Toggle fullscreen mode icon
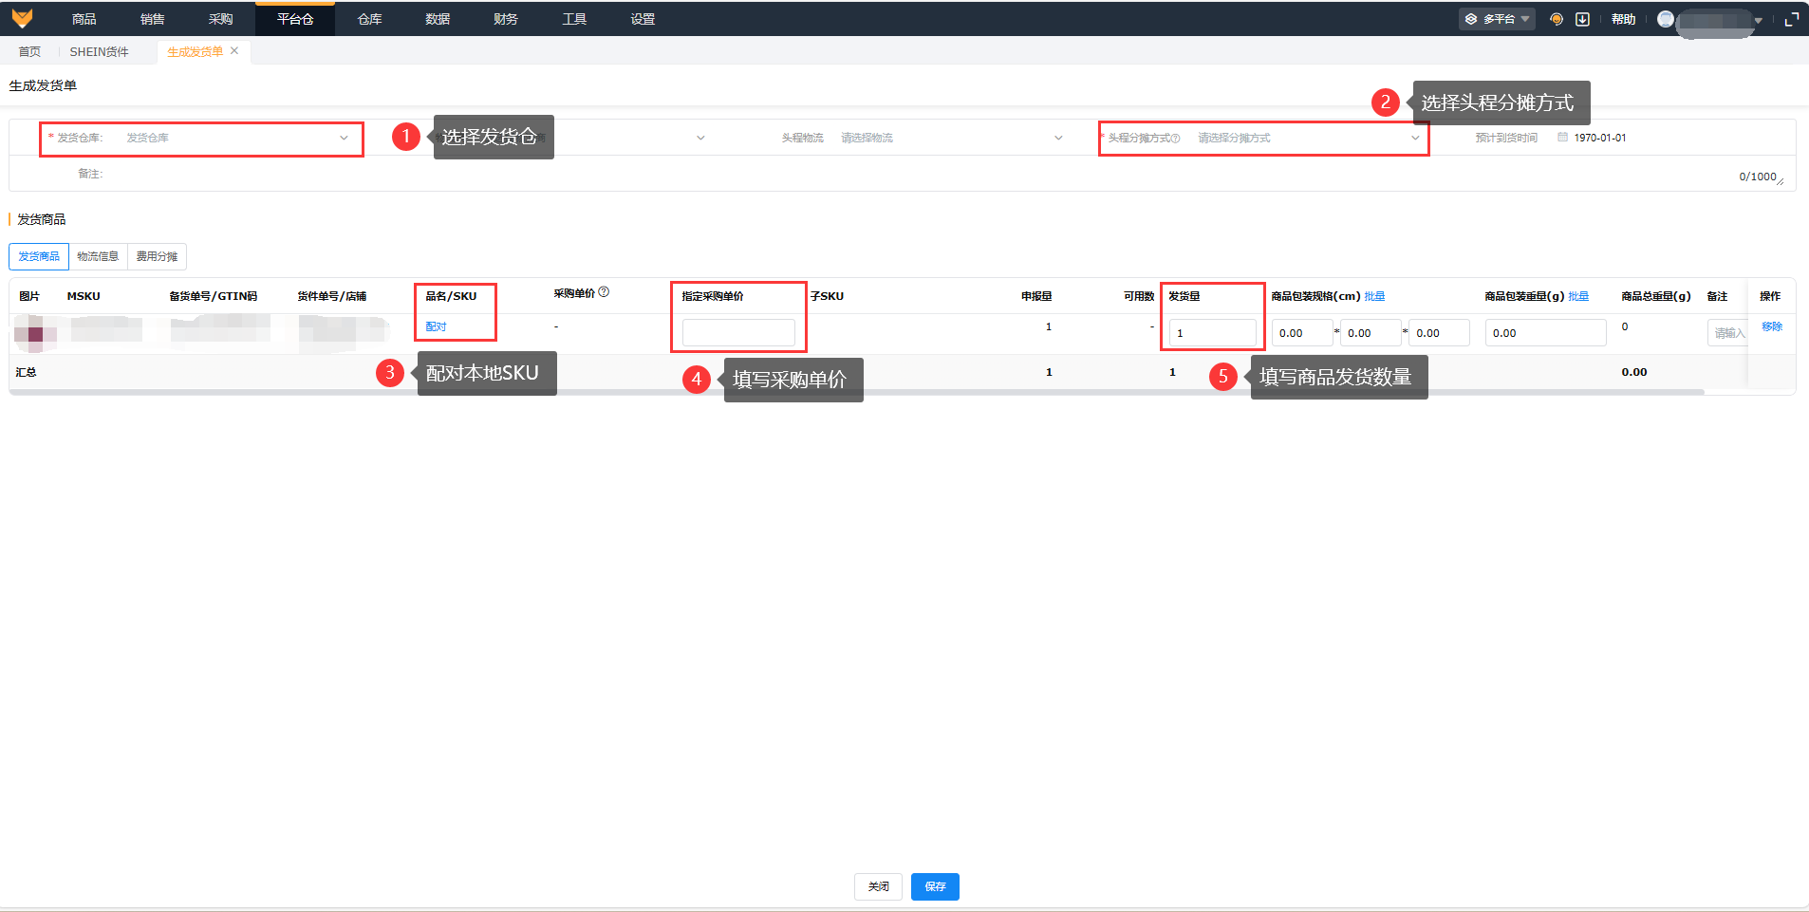Screen dimensions: 1809x912 pos(1792,19)
